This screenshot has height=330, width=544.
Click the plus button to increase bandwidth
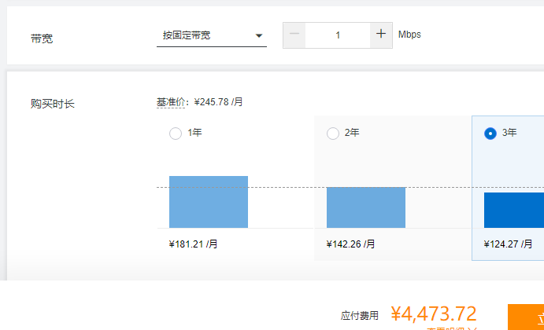pos(381,35)
